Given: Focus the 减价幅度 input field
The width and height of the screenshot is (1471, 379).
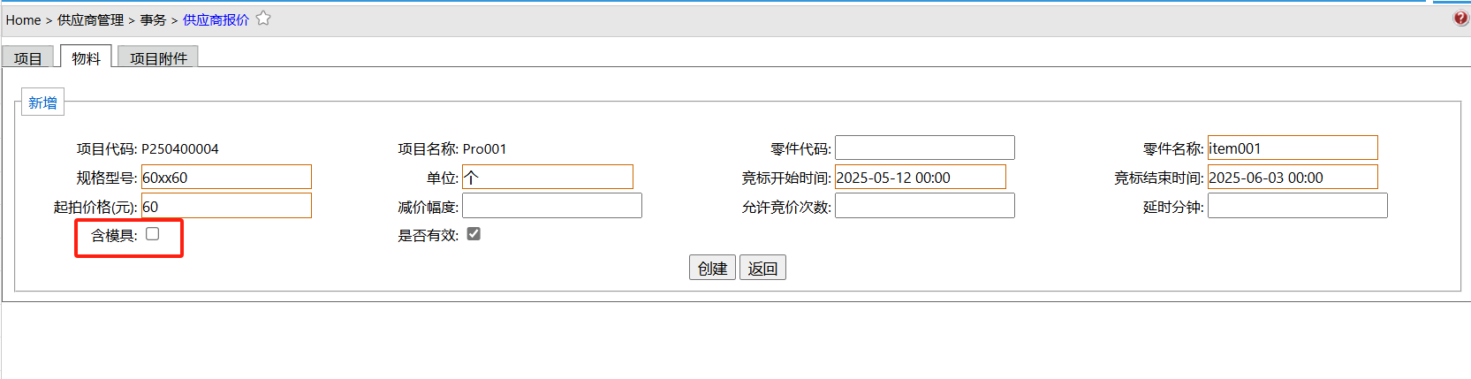Looking at the screenshot, I should pyautogui.click(x=552, y=206).
